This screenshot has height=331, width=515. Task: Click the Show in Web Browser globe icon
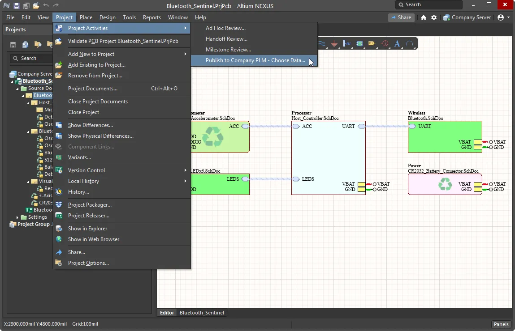click(59, 239)
